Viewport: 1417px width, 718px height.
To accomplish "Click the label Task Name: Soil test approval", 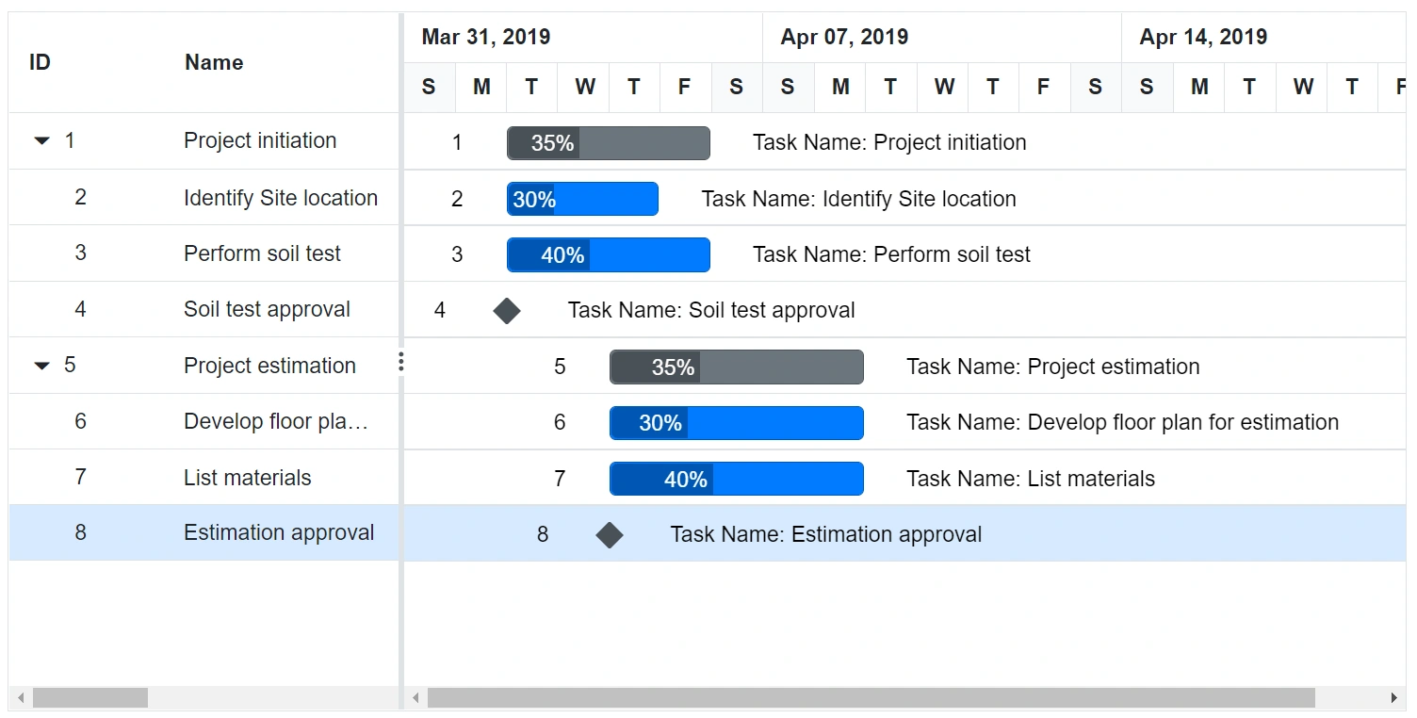I will pyautogui.click(x=711, y=310).
